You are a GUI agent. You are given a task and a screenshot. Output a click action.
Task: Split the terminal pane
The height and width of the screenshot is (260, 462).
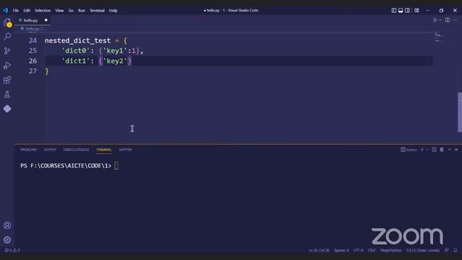[434, 149]
